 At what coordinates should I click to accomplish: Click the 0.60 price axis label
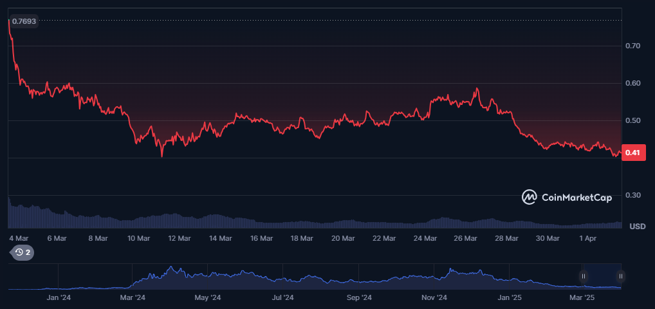633,83
